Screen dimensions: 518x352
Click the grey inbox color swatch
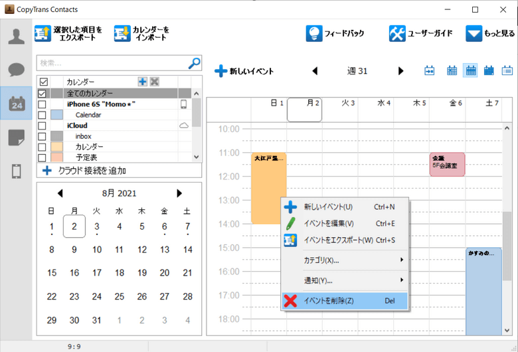[57, 136]
